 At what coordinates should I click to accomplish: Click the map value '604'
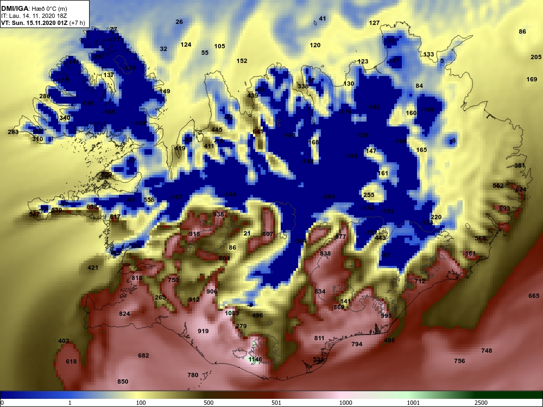[224, 258]
